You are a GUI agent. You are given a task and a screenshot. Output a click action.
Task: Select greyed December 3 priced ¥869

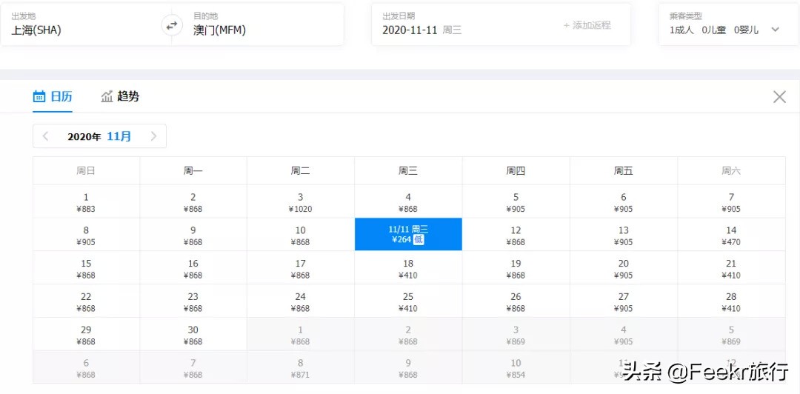(516, 334)
